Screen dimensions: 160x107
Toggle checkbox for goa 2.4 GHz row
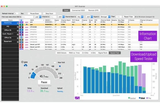pyautogui.click(x=22, y=22)
